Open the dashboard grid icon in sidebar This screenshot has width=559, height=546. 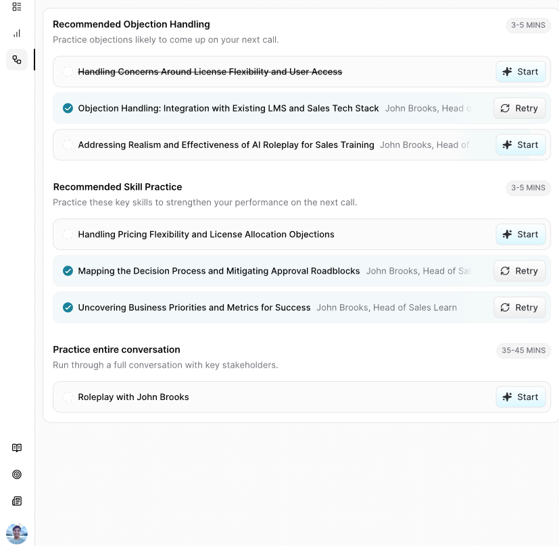coord(17,7)
